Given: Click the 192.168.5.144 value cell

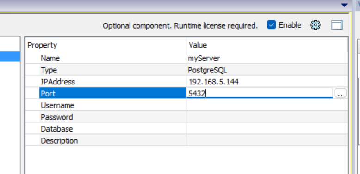Looking at the screenshot, I should [267, 82].
